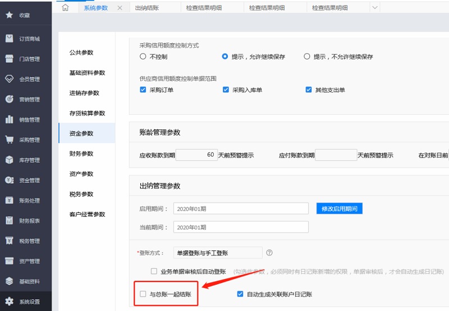Click the 资产管理 archive icon
The width and height of the screenshot is (449, 311).
(9, 261)
